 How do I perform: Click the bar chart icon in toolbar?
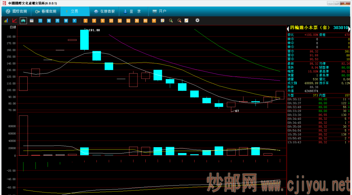6,21
